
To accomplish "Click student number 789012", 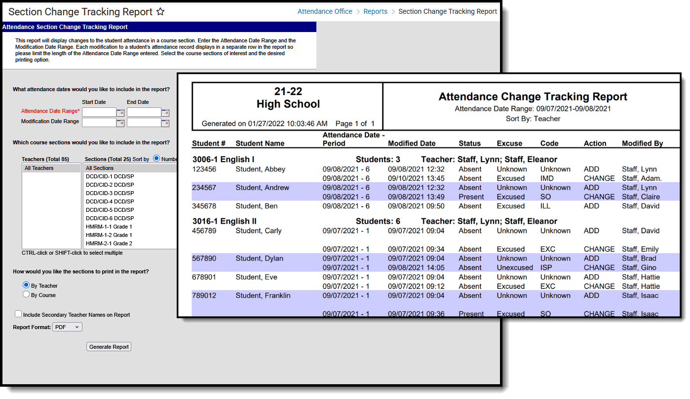I will 204,296.
